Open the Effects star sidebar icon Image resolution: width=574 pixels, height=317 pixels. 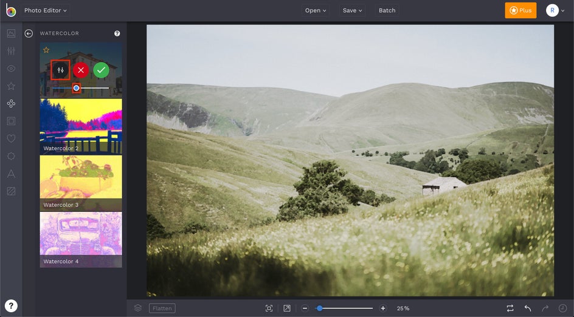(11, 86)
